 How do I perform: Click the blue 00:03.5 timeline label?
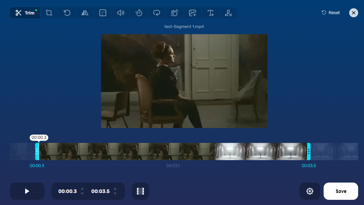click(x=309, y=166)
